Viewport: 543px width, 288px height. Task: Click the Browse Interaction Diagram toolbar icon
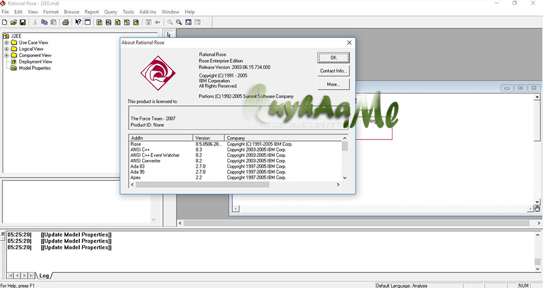108,22
